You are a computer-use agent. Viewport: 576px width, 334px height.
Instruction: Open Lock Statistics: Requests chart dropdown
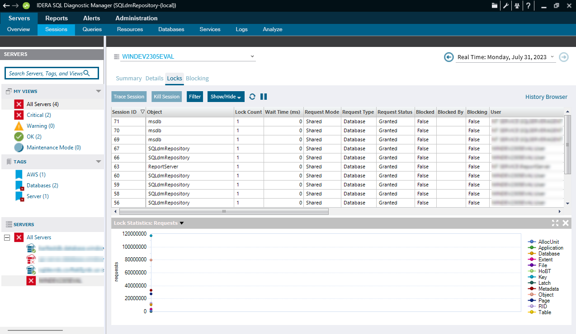click(182, 223)
